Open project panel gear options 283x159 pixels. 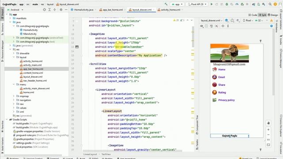click(x=61, y=10)
